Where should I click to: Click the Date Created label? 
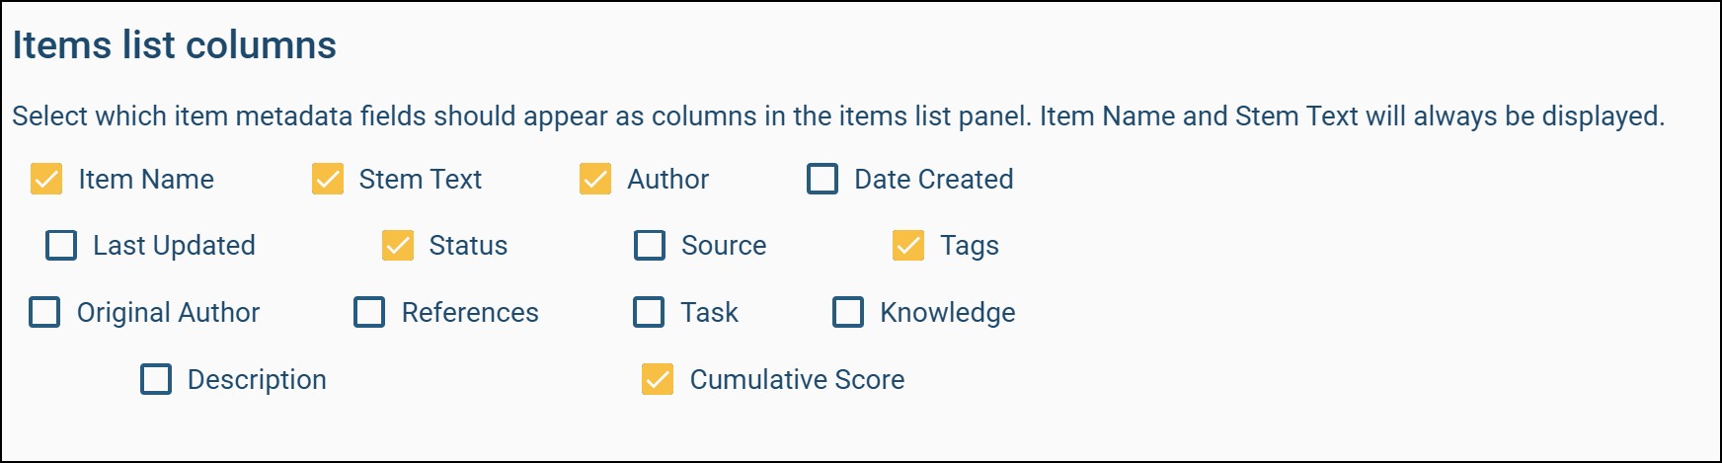(x=933, y=179)
